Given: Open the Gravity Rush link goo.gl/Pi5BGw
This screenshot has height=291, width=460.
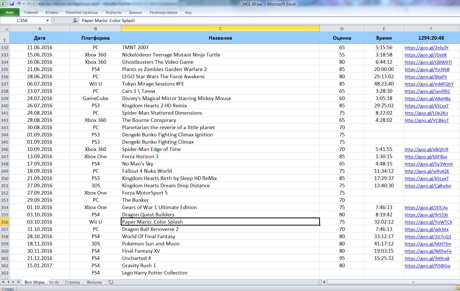Looking at the screenshot, I should (x=428, y=266).
